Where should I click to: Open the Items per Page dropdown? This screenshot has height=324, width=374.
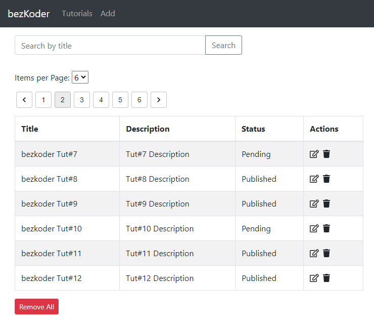[x=80, y=77]
